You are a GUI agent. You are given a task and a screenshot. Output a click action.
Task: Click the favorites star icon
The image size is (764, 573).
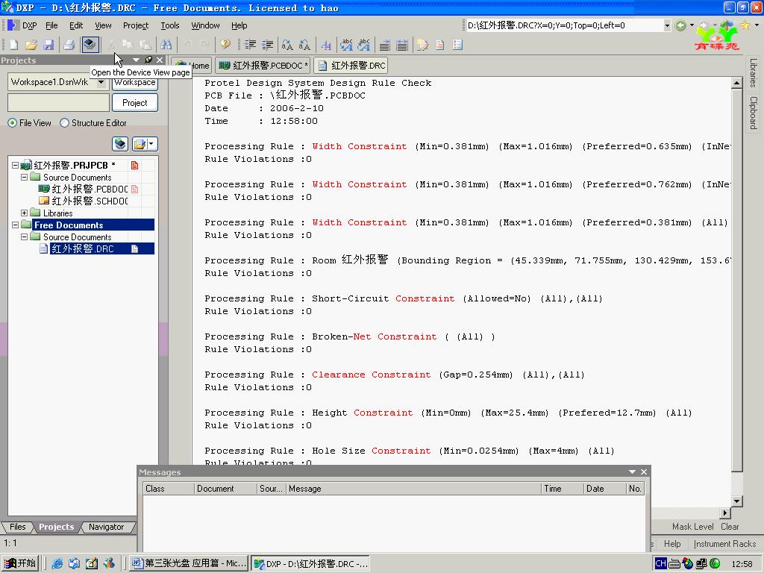pyautogui.click(x=745, y=25)
